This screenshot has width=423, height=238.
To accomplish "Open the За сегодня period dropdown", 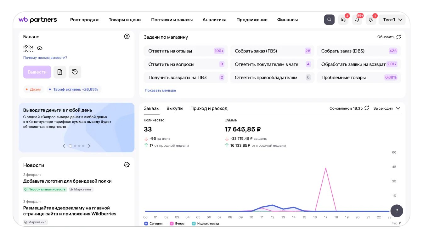I will pos(386,108).
